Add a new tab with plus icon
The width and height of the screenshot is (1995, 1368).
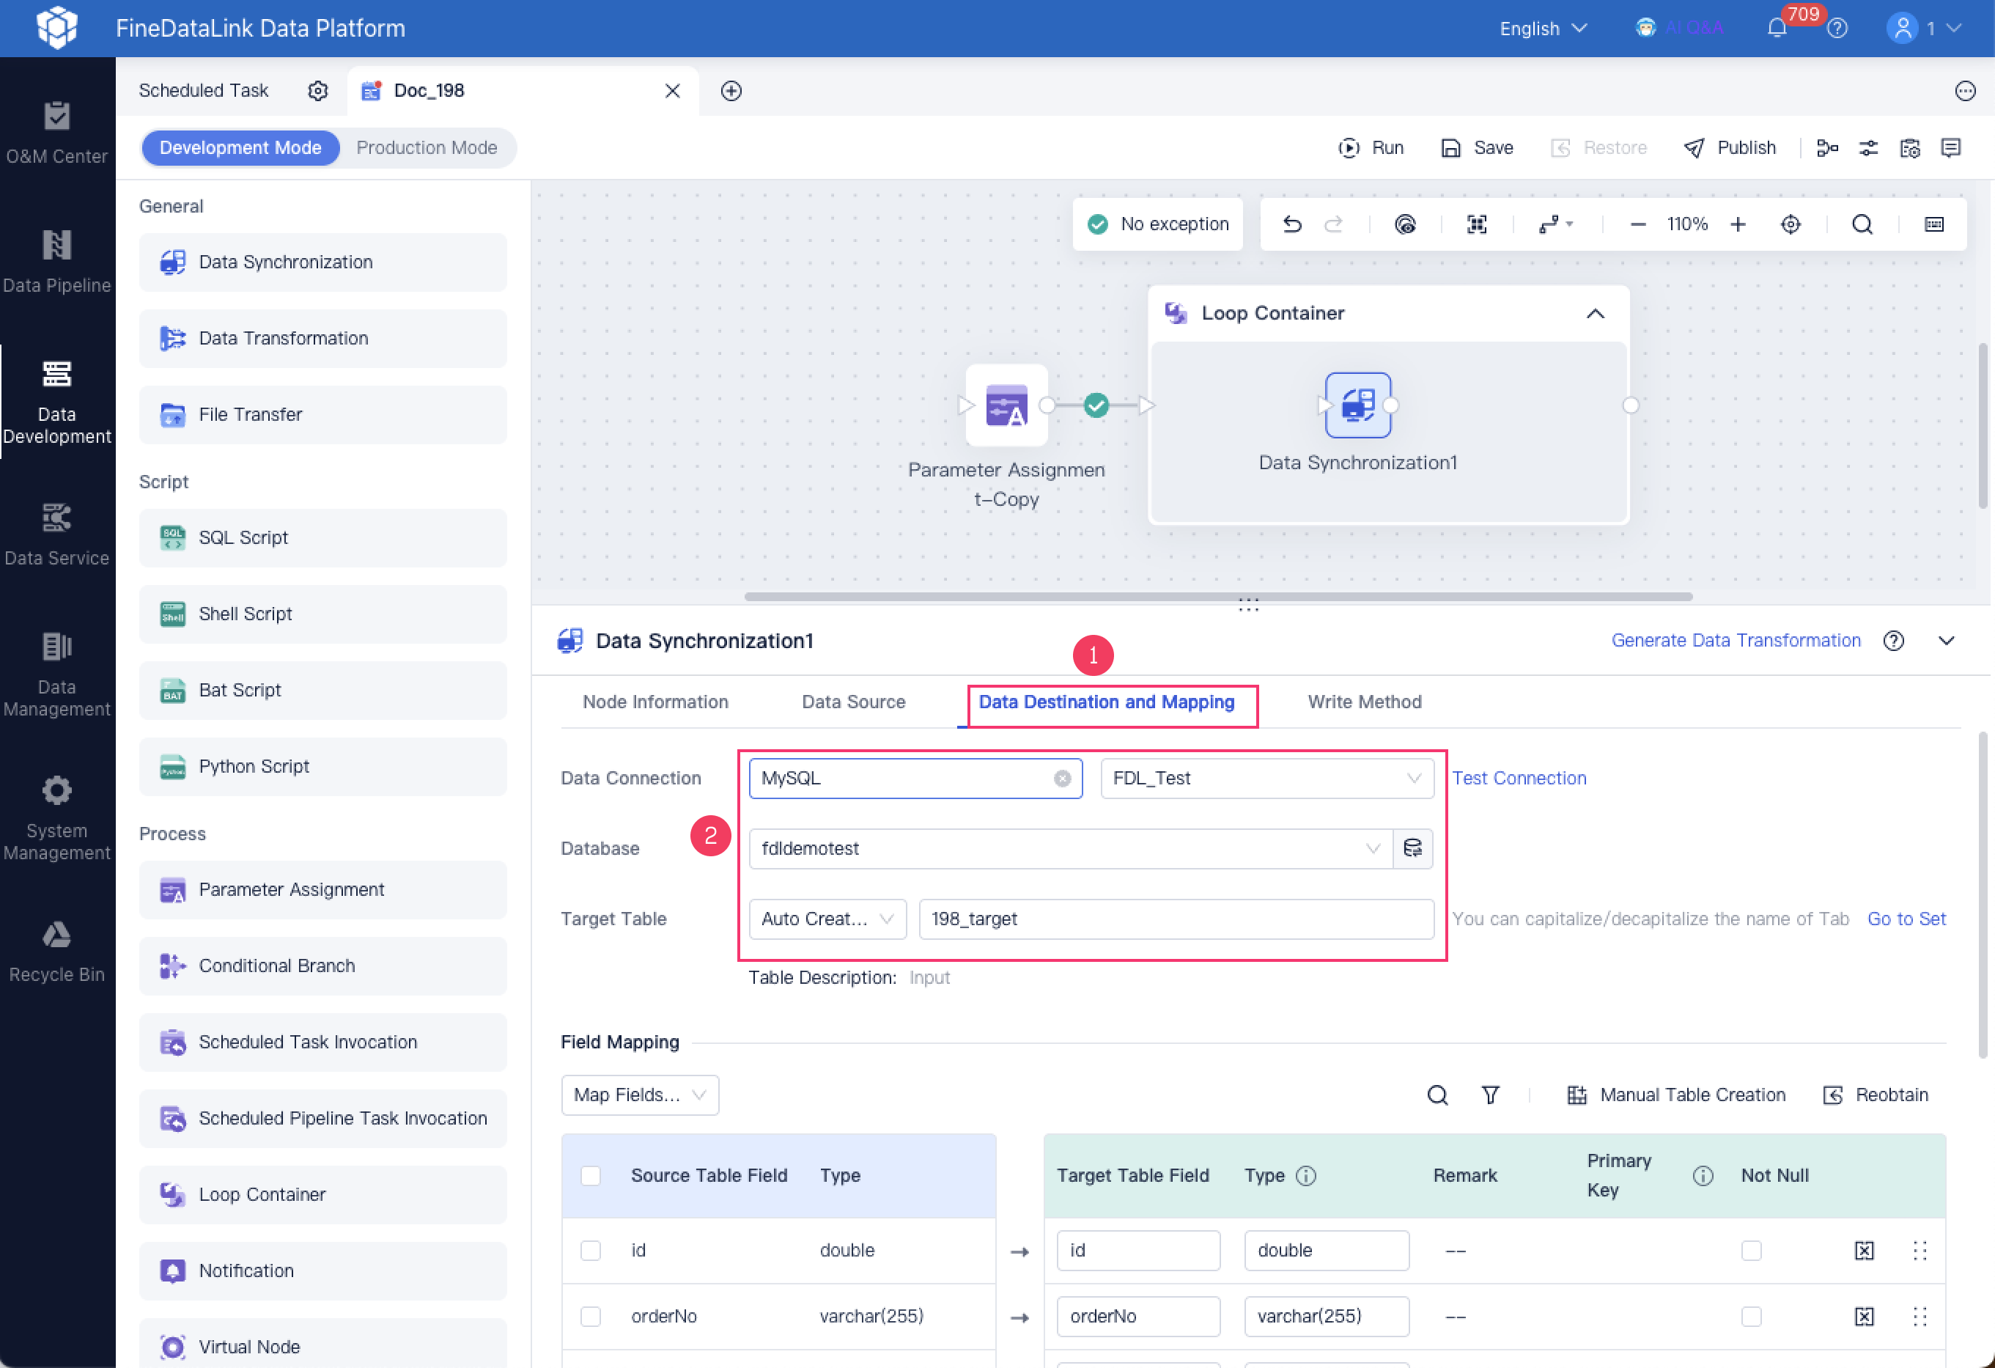[x=731, y=91]
